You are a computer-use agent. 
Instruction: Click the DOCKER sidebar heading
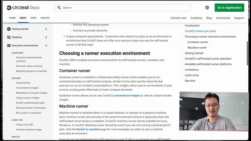(16, 78)
